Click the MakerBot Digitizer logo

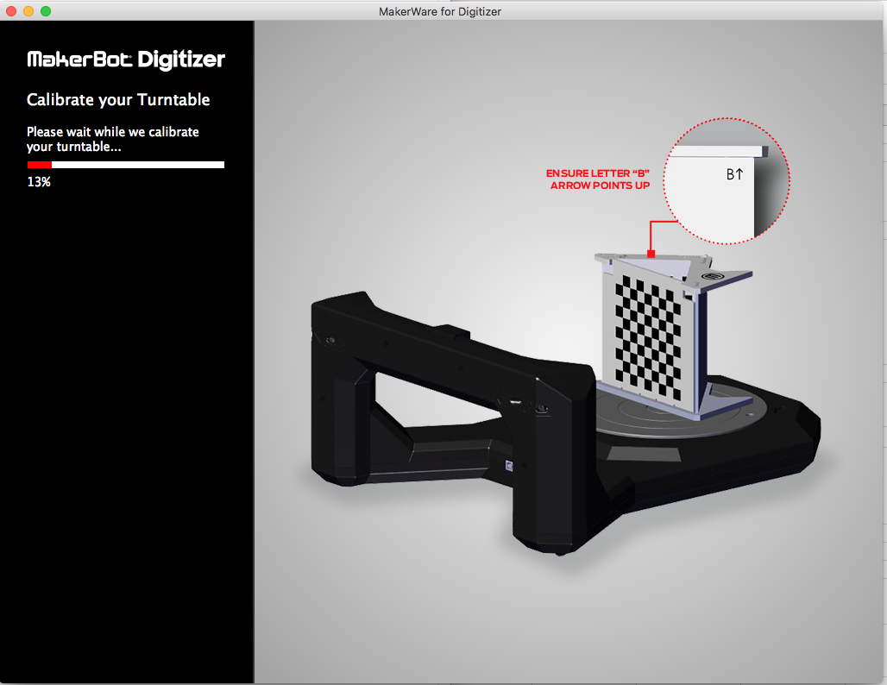[126, 60]
